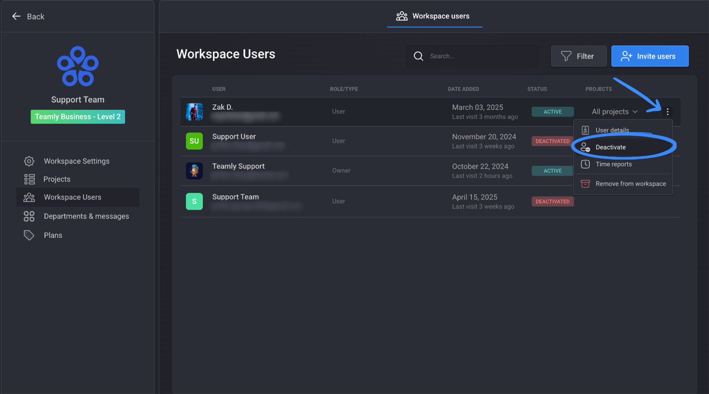Click the Support Team name in user table

click(x=235, y=197)
